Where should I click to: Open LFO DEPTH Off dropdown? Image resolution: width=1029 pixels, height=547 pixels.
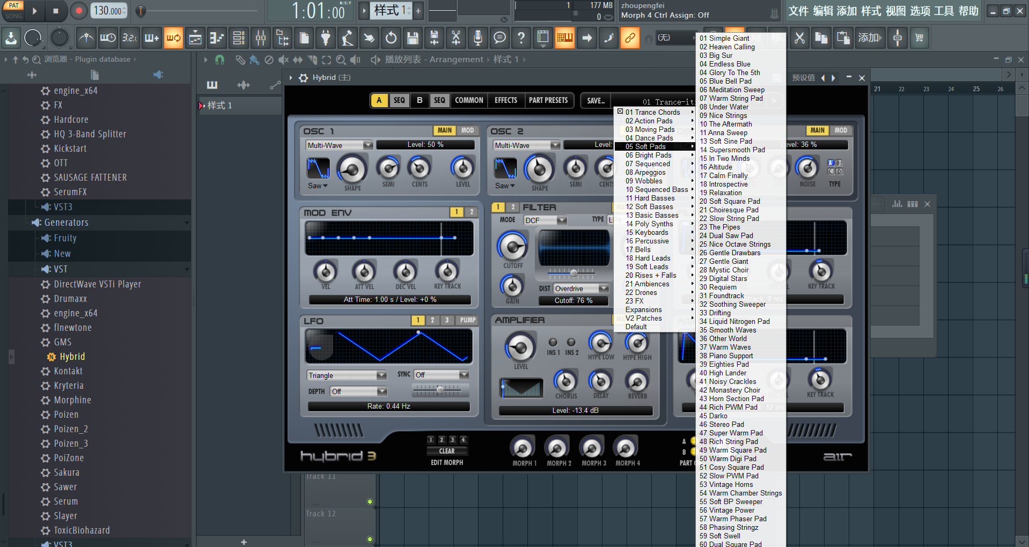(x=358, y=391)
